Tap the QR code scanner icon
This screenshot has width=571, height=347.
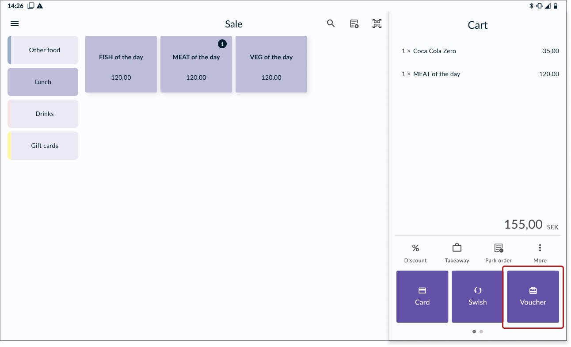pyautogui.click(x=377, y=24)
